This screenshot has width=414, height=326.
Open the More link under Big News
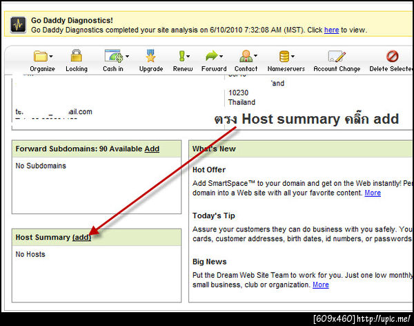coord(321,285)
